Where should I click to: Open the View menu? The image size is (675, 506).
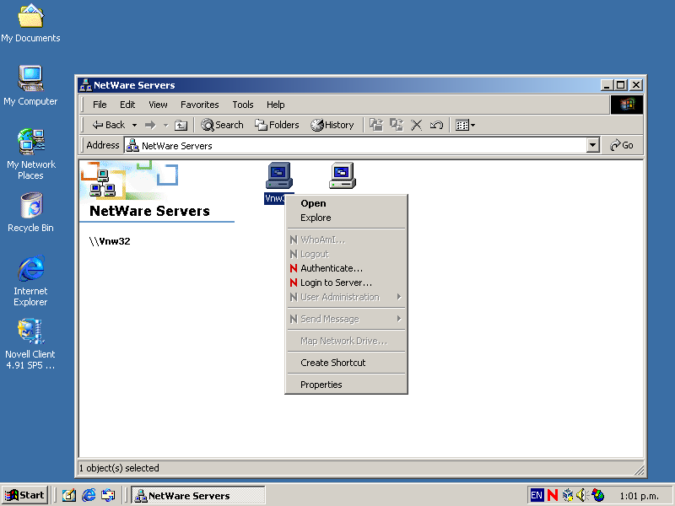(158, 105)
